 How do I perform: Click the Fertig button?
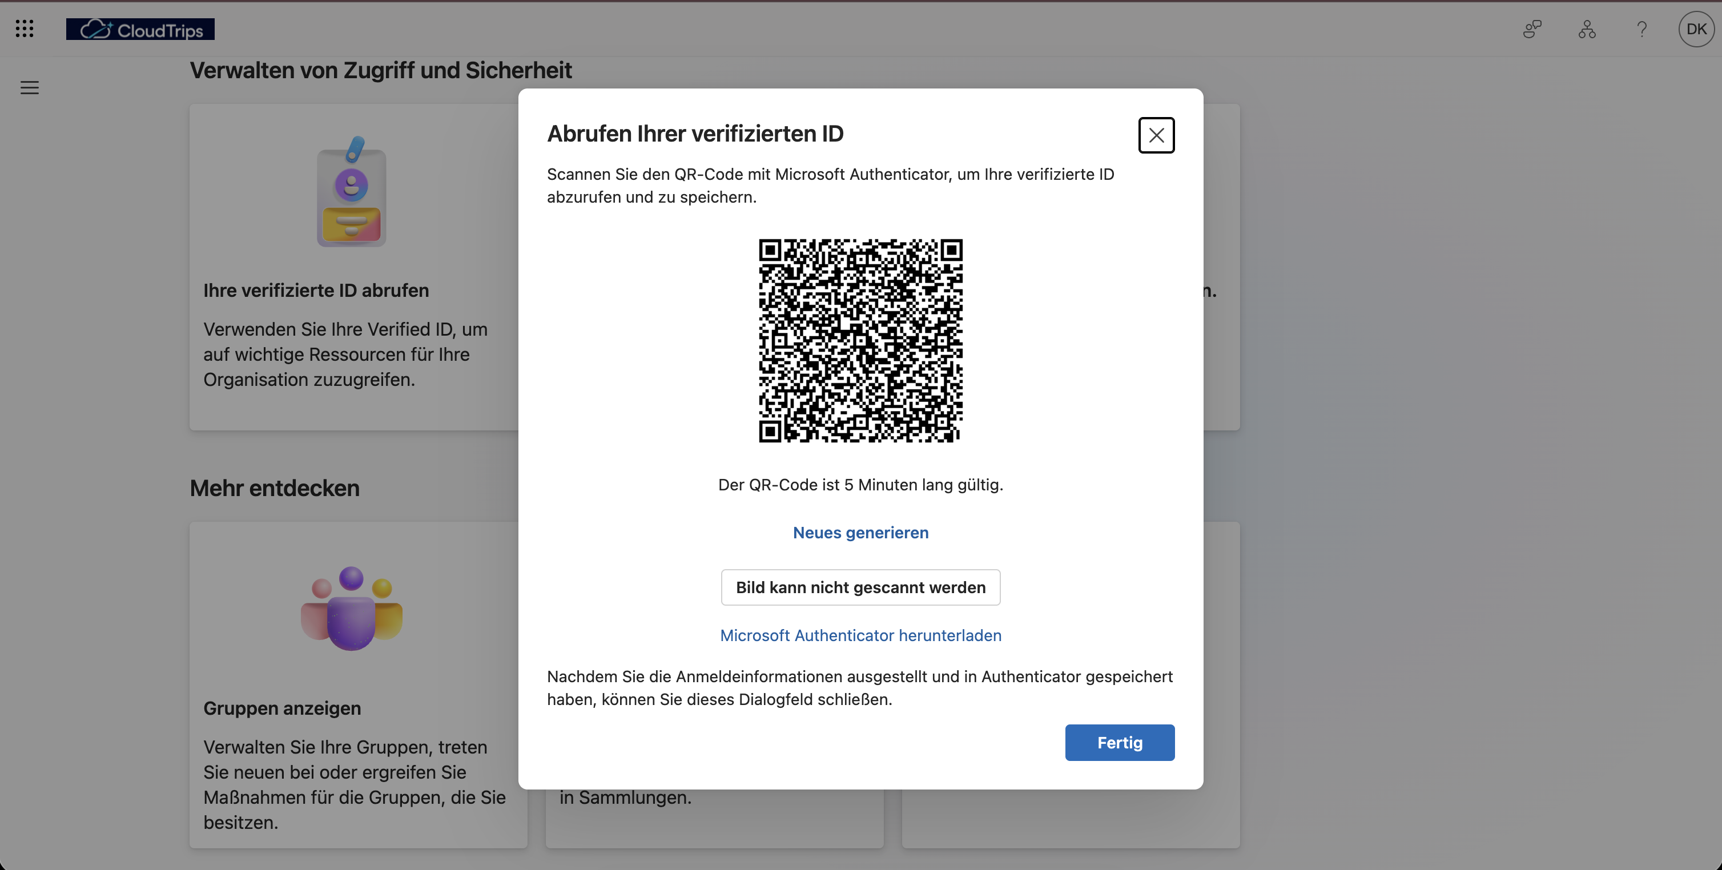coord(1120,742)
